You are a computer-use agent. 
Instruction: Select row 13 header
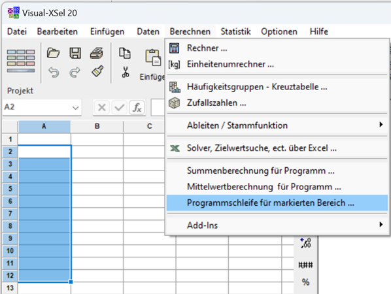(x=10, y=288)
